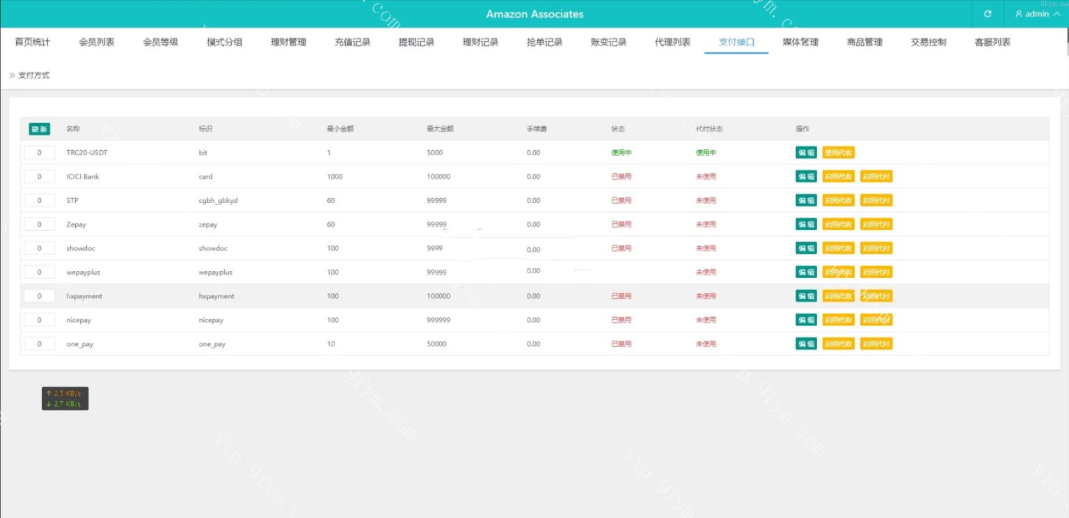The image size is (1069, 518).
Task: Click the red 刷新 refresh button above the table
Action: pos(38,129)
